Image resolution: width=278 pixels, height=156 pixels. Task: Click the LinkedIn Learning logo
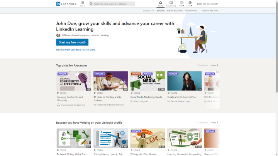coord(66,4)
